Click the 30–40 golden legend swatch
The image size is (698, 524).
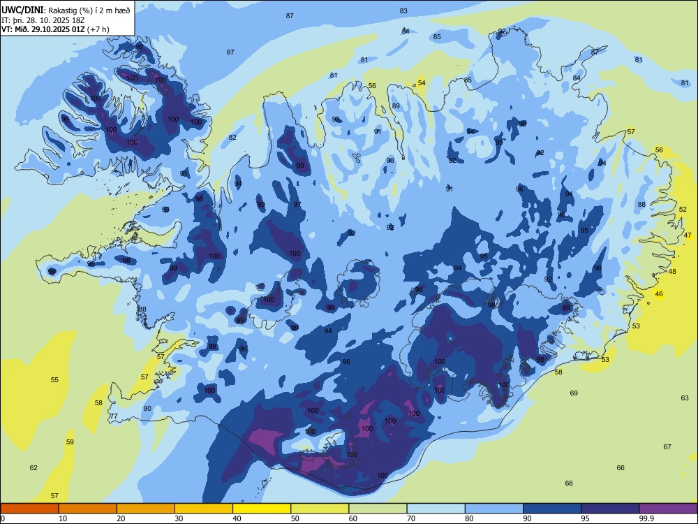[204, 509]
